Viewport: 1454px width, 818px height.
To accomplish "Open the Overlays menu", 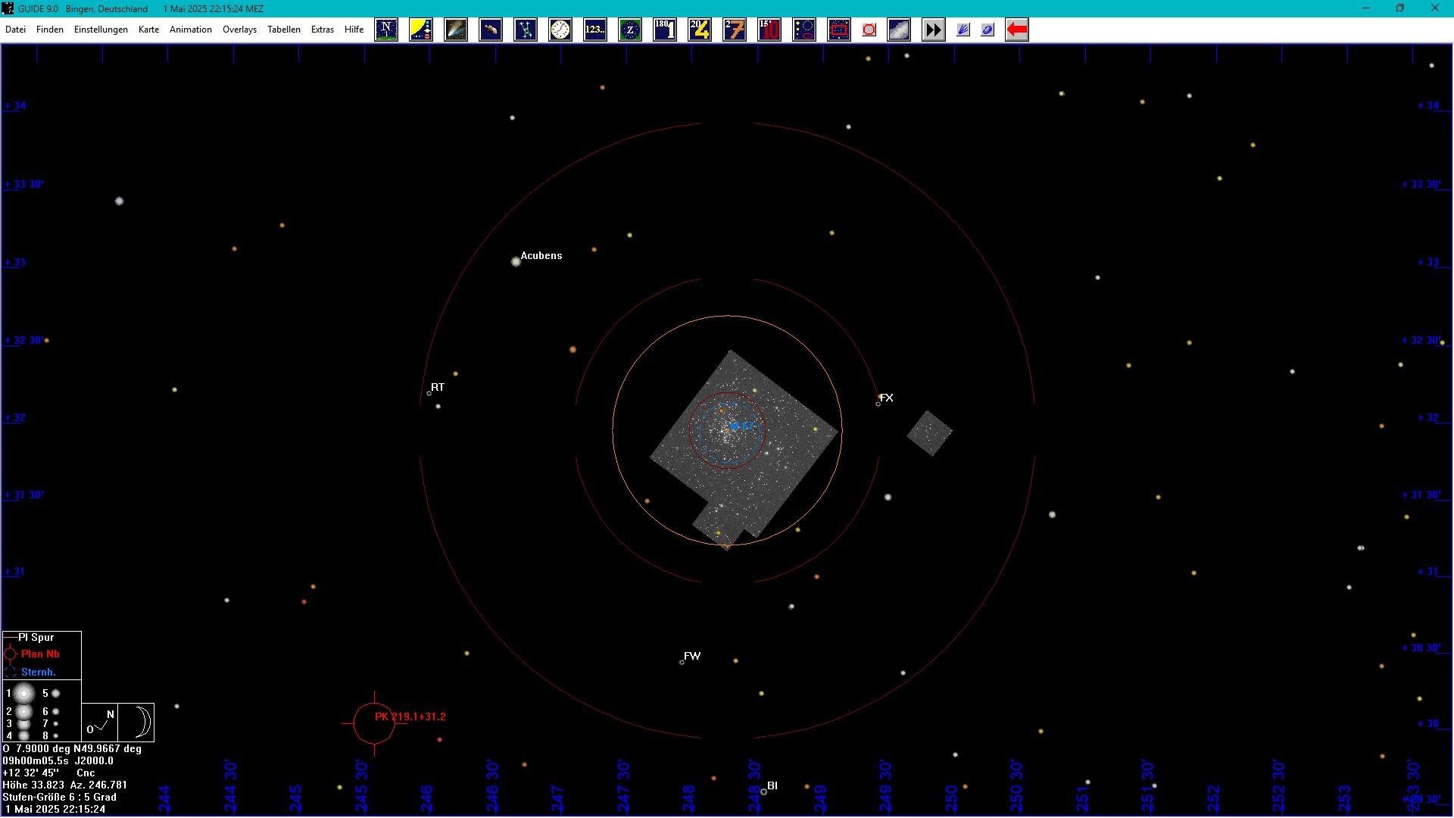I will tap(239, 30).
